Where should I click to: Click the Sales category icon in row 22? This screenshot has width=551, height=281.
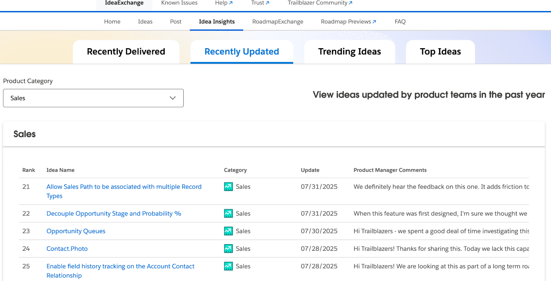pyautogui.click(x=228, y=214)
